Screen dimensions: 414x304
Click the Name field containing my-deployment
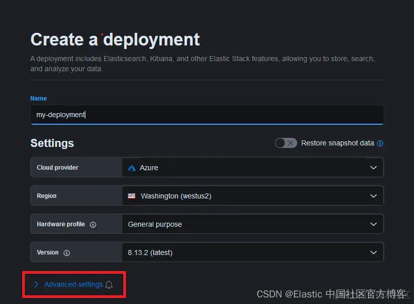click(x=207, y=115)
